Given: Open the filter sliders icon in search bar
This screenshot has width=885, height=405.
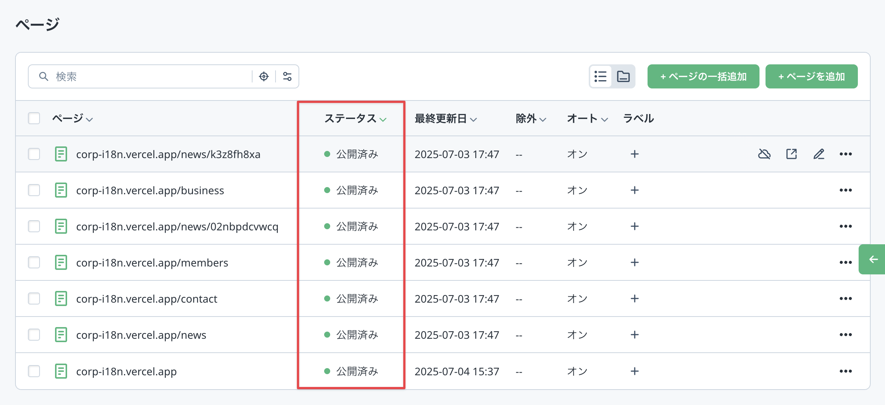Looking at the screenshot, I should pos(287,76).
